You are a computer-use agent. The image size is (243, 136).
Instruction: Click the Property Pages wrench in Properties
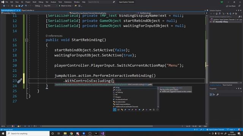click(218, 95)
